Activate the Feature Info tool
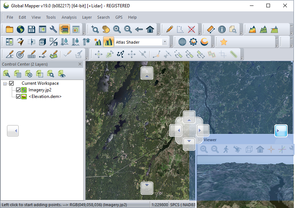This screenshot has height=208, width=299. 222,29
